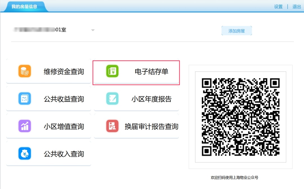Switch to the 我的房屋信息 tab
This screenshot has width=304, height=189.
click(x=24, y=6)
